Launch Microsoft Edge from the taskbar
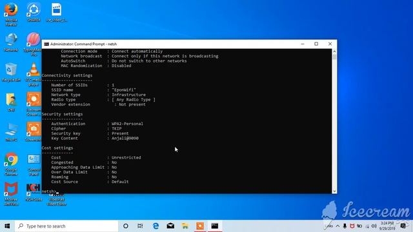This screenshot has height=232, width=413. pyautogui.click(x=156, y=226)
